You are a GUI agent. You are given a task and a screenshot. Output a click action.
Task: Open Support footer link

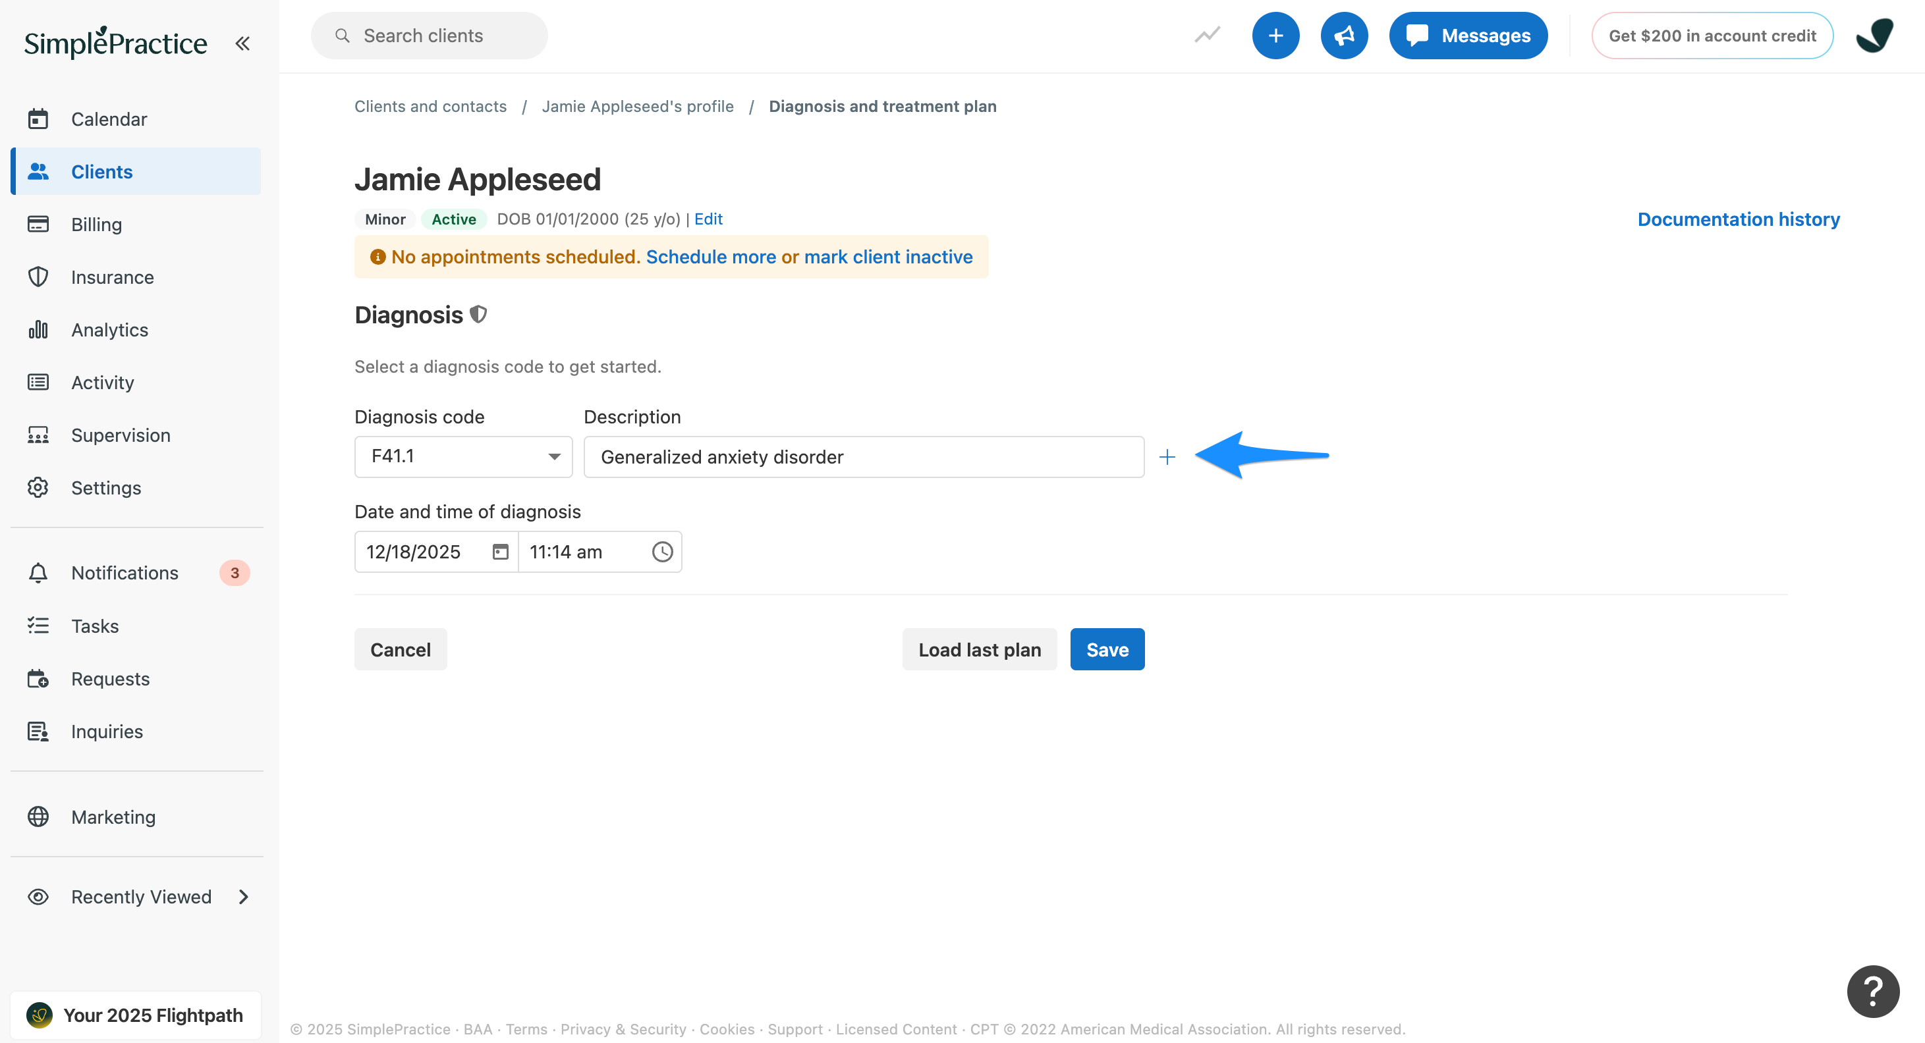795,1029
